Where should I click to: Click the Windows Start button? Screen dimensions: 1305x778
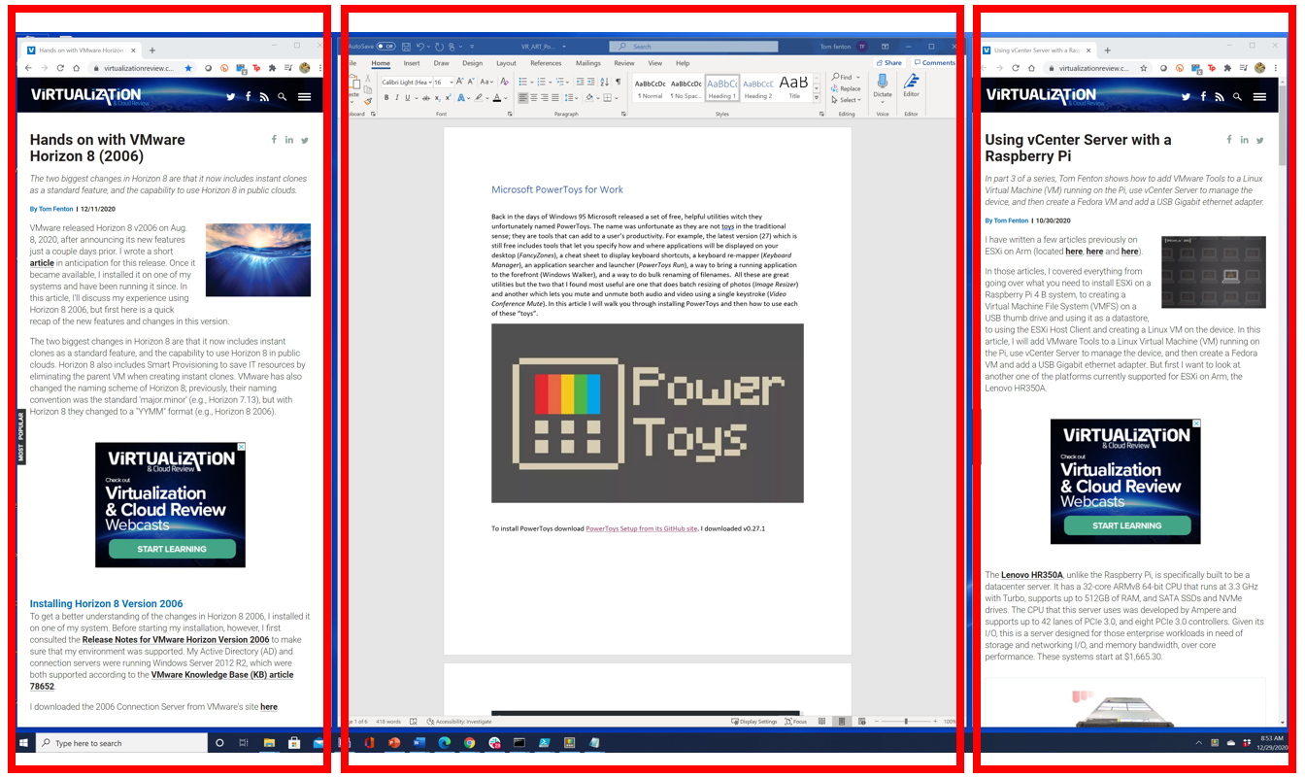(23, 743)
